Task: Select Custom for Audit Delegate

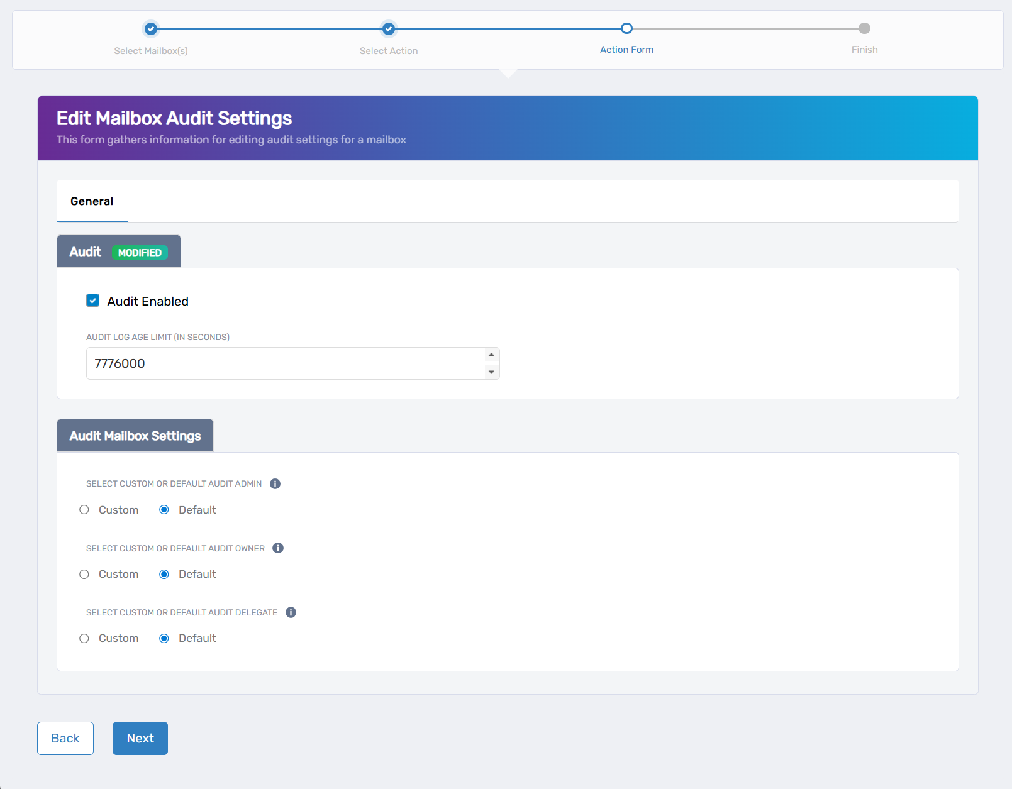Action: pos(84,638)
